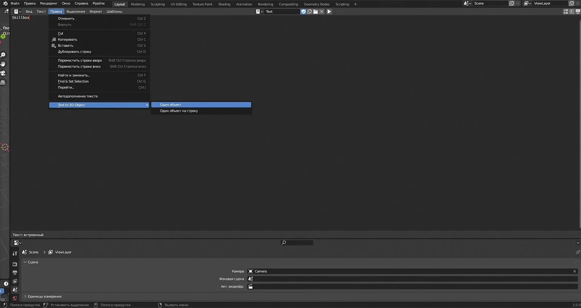This screenshot has width=581, height=308.
Task: Toggle syntax highlighting in text editor
Action: click(x=578, y=12)
